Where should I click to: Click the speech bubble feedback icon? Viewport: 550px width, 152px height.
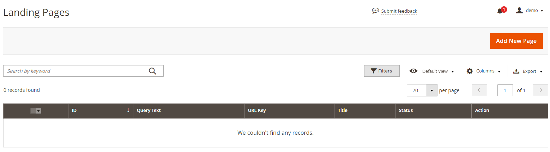375,11
